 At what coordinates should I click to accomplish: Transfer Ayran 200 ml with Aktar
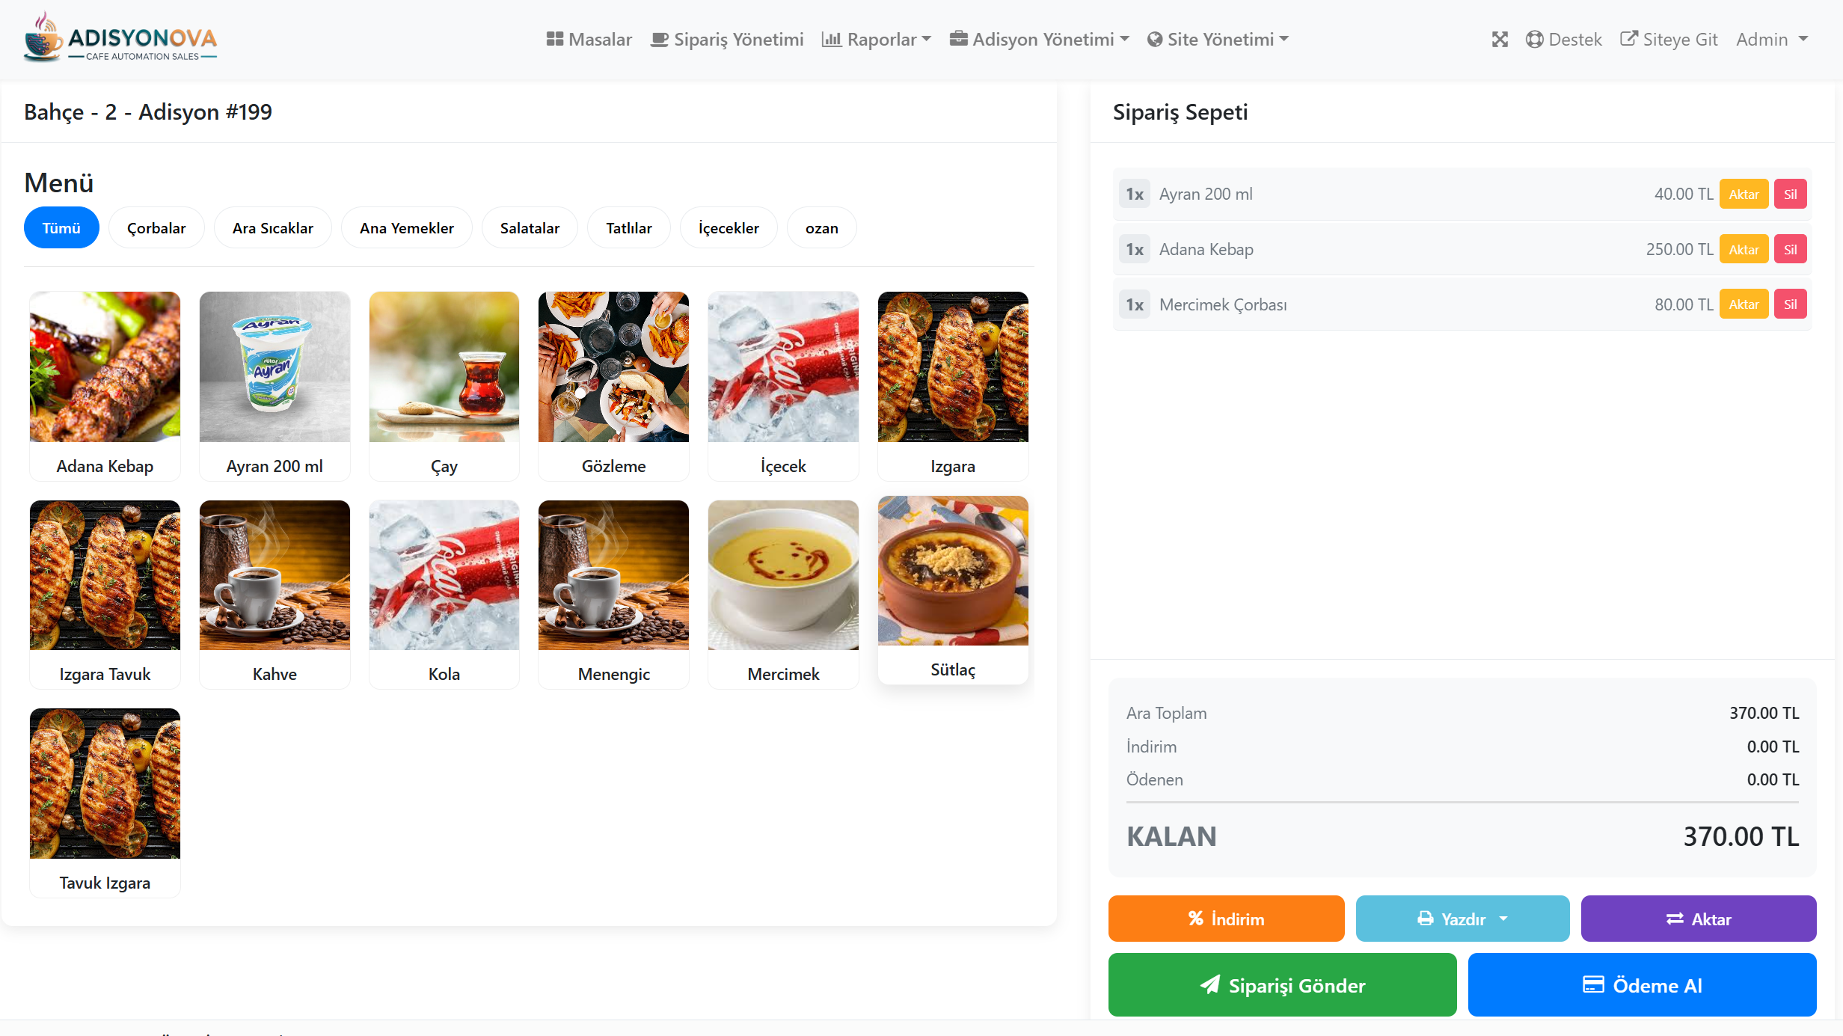1744,194
